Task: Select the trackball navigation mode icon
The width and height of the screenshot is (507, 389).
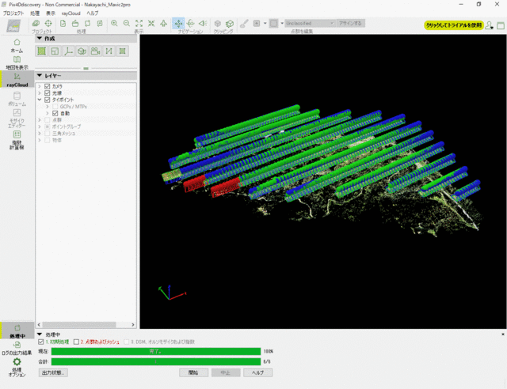Action: (x=190, y=23)
